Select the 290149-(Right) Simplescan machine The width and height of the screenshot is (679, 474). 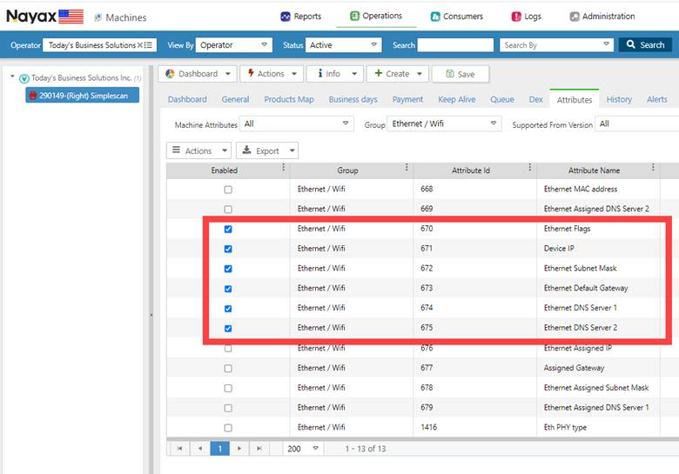pos(82,96)
